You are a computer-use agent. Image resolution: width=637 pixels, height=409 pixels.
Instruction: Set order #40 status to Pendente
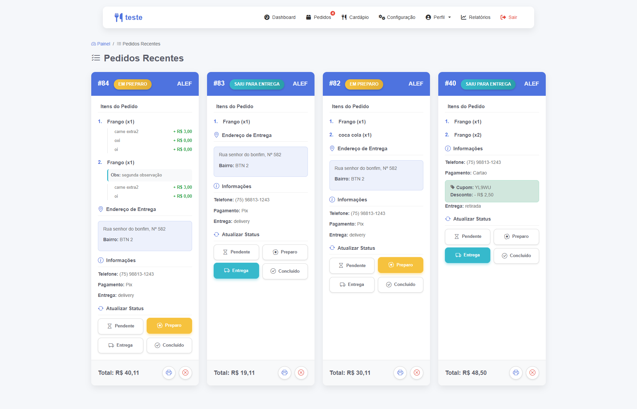coord(467,237)
